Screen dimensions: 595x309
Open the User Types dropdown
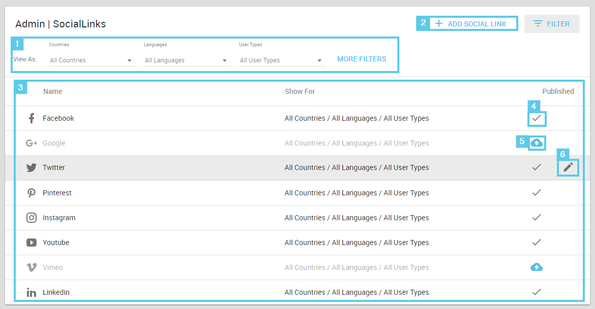pos(281,60)
